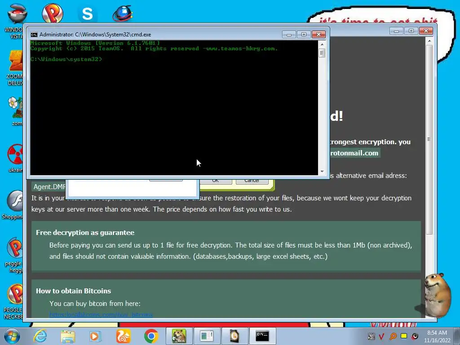Switch to the clock-icon app in taskbar
460x345 pixels.
click(234, 336)
